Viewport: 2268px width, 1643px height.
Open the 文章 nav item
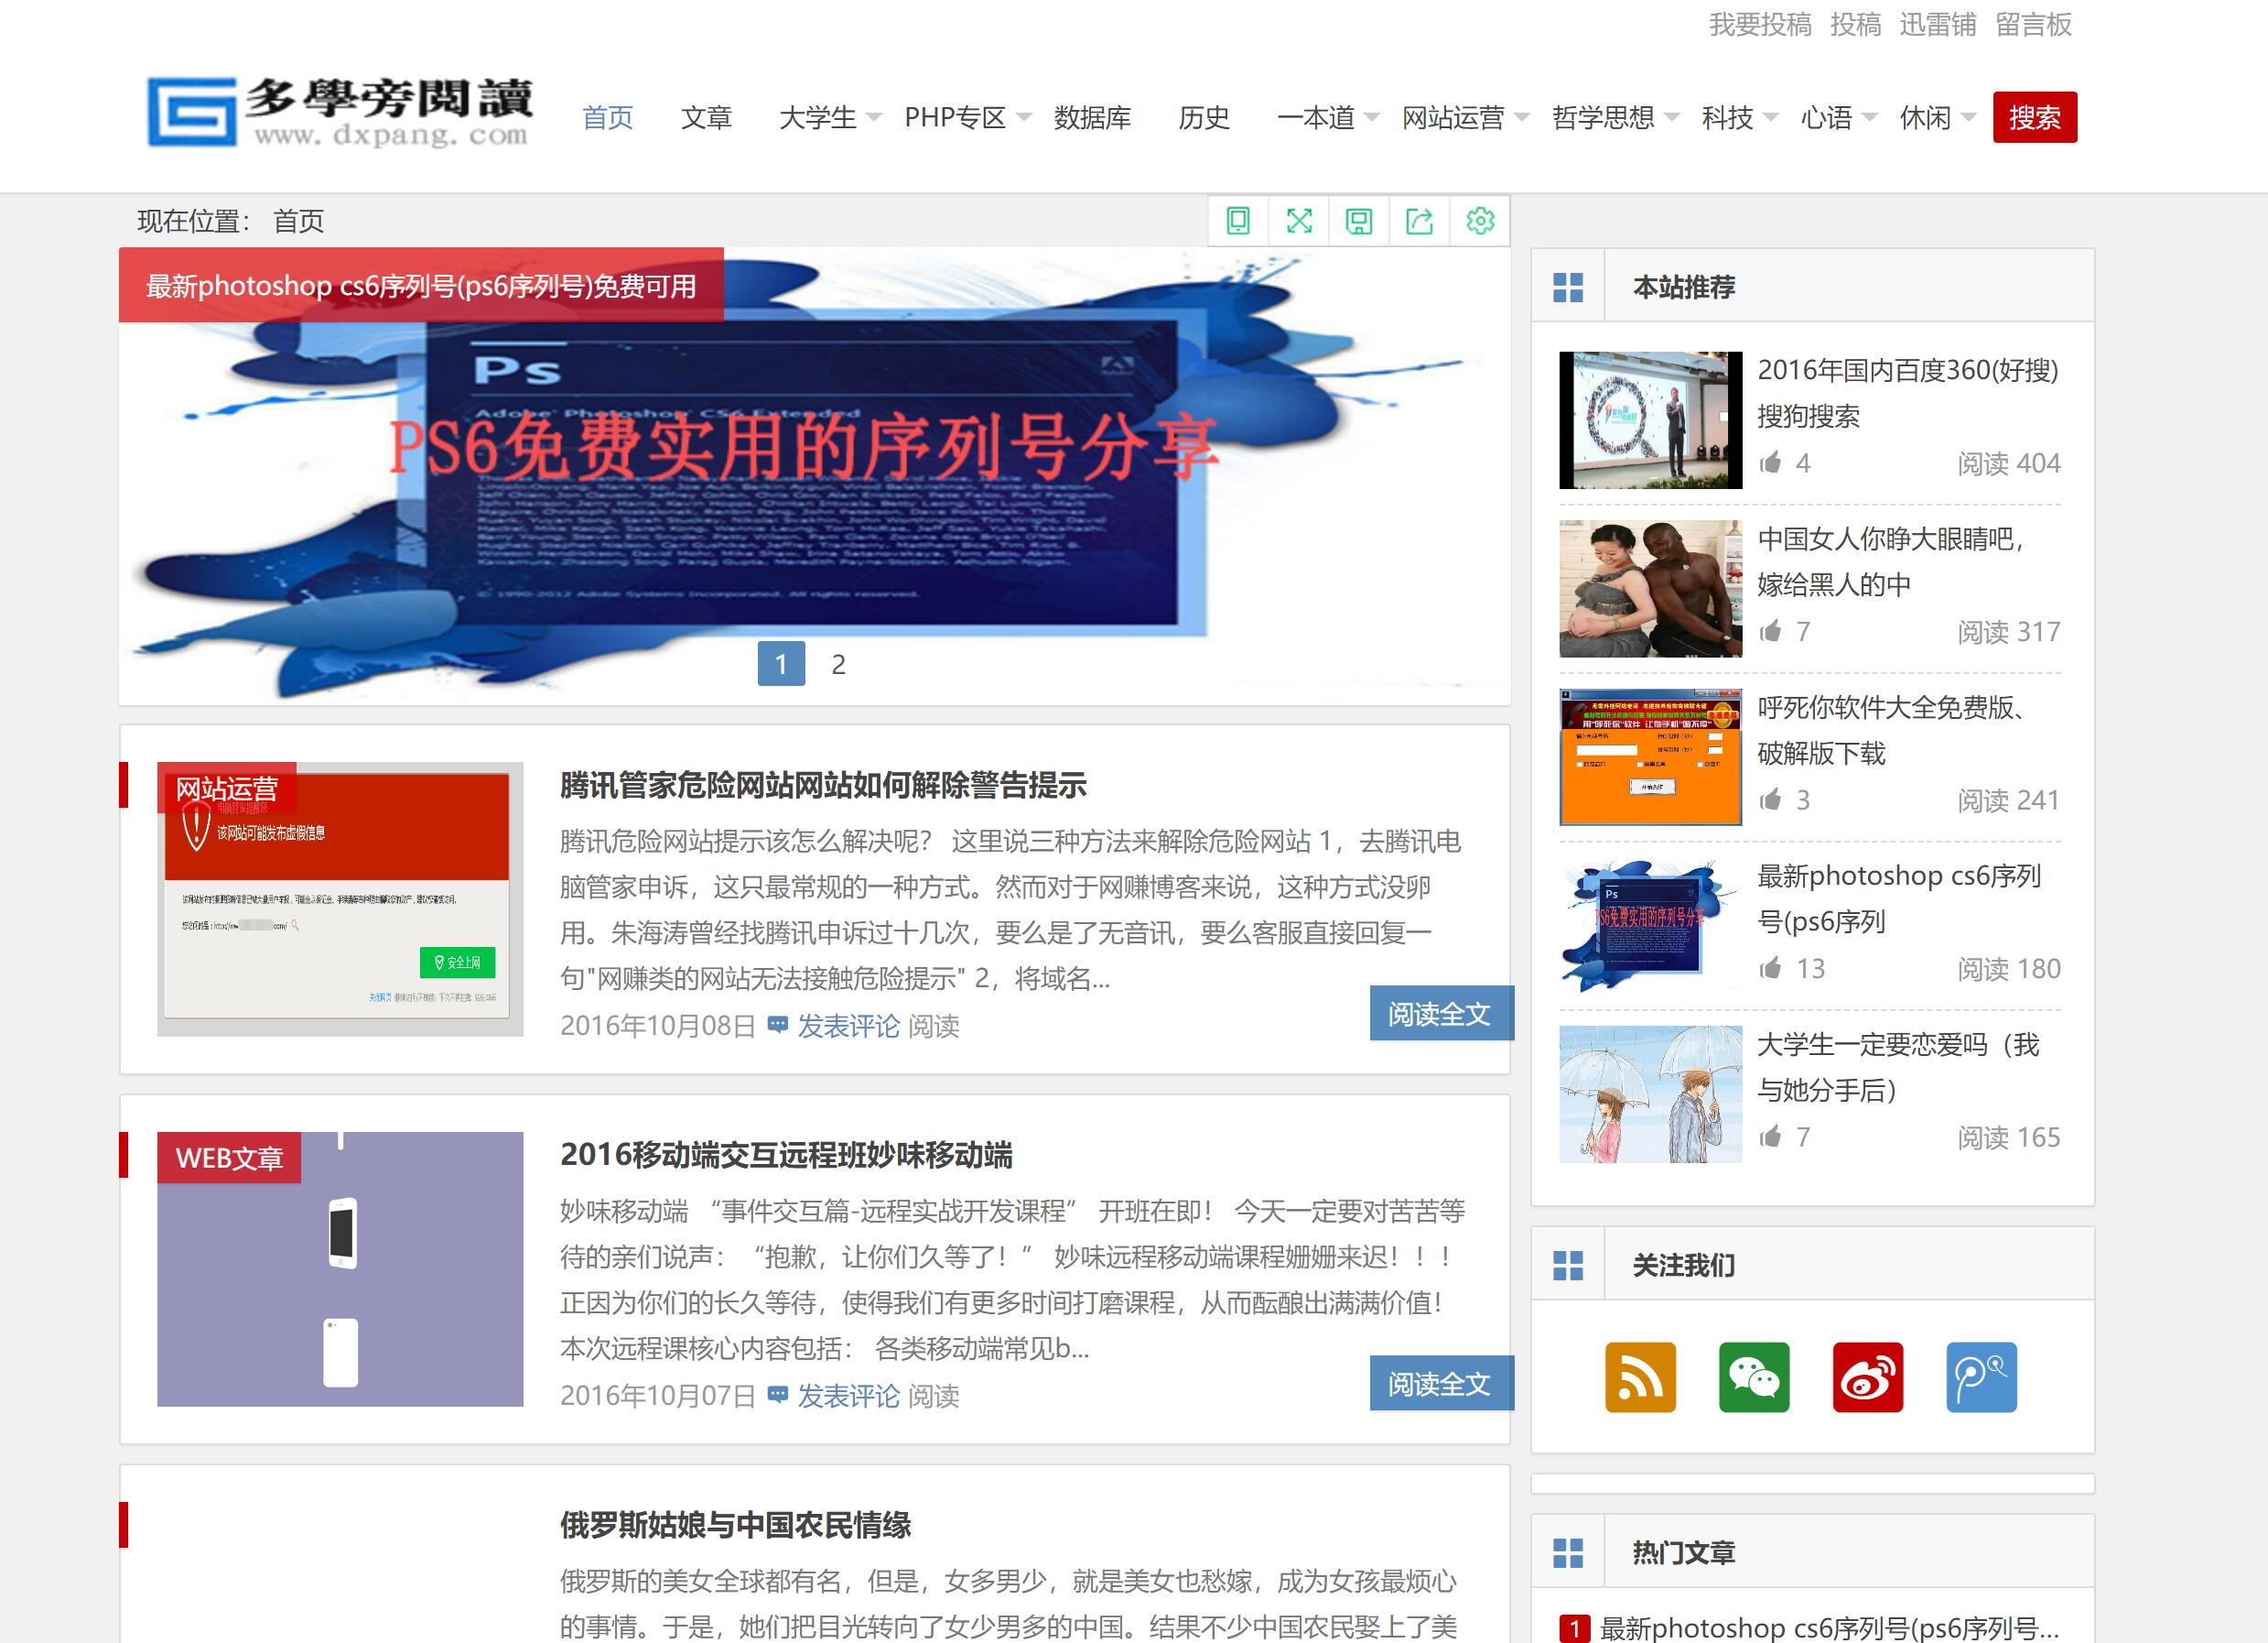[x=707, y=118]
